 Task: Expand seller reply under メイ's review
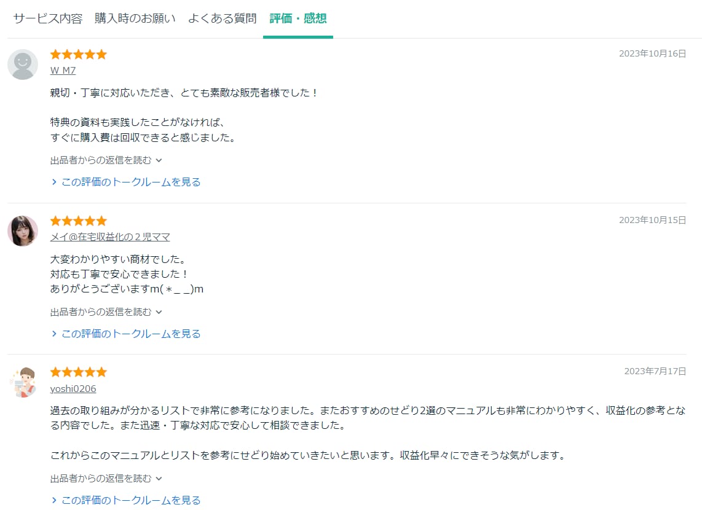pos(106,312)
